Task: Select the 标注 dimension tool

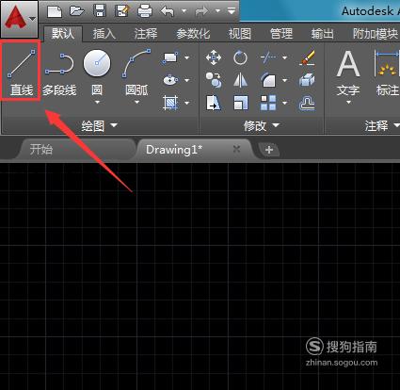Action: point(388,73)
